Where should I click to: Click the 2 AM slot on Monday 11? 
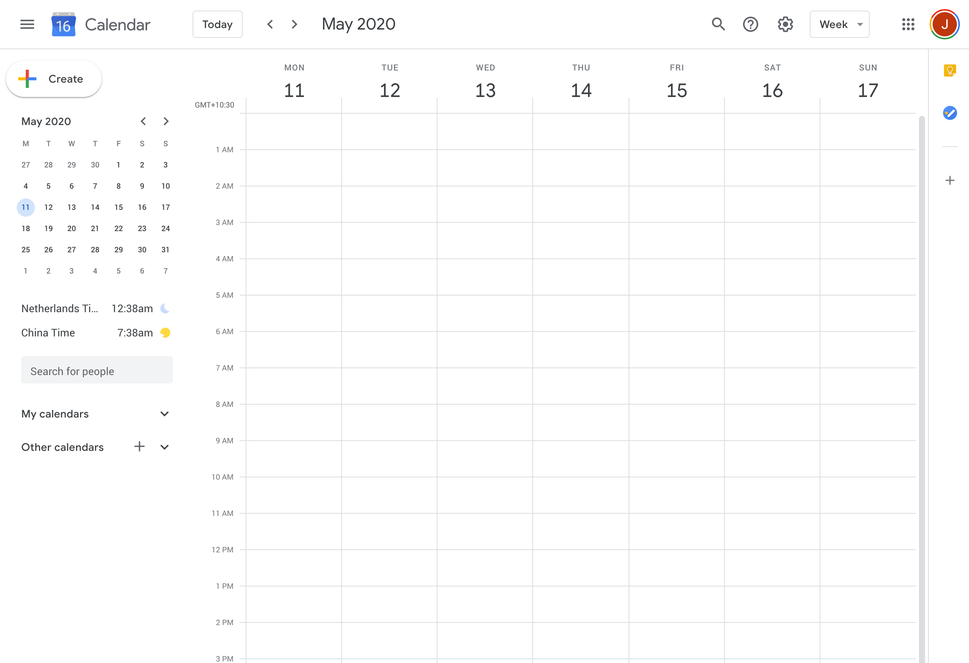pos(293,204)
